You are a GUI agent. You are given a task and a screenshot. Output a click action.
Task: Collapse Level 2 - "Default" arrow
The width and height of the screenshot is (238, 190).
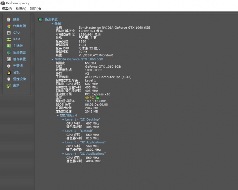tap(63, 131)
